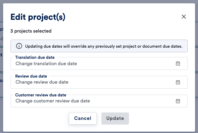
Task: Open calendar picker for Review due date
Action: click(178, 82)
